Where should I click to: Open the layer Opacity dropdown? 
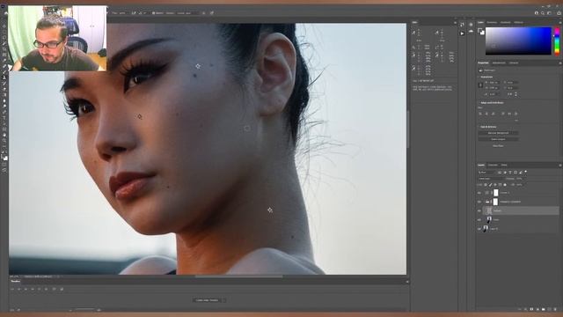pyautogui.click(x=520, y=179)
